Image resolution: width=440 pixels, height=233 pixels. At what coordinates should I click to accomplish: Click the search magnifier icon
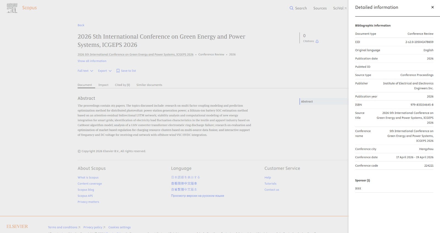tap(291, 8)
